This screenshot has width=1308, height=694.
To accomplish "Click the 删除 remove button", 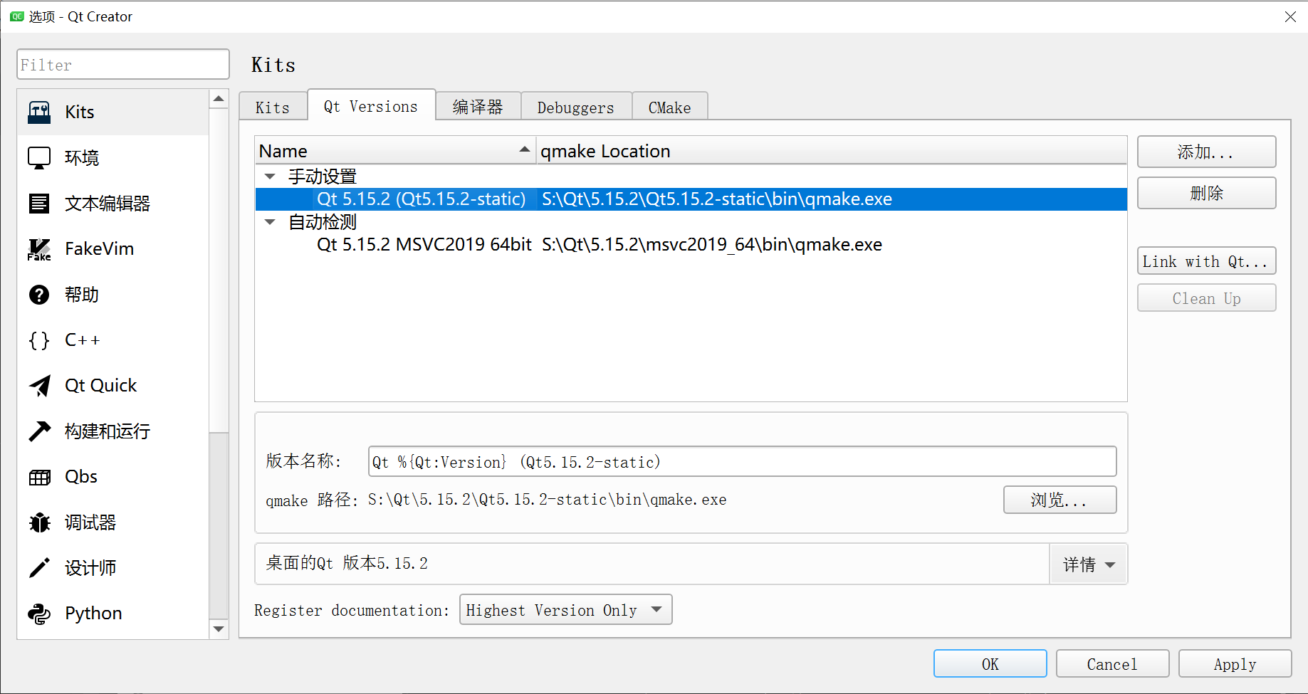I will 1206,193.
